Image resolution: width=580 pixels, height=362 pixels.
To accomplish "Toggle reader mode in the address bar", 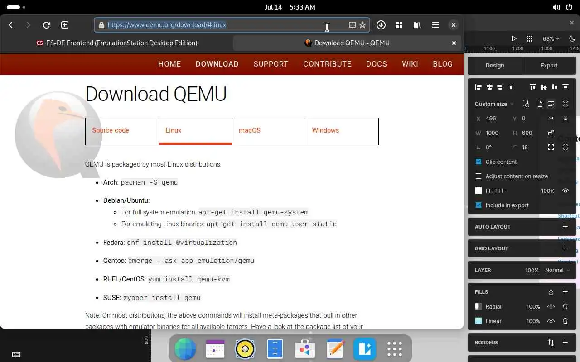I will coord(352,25).
